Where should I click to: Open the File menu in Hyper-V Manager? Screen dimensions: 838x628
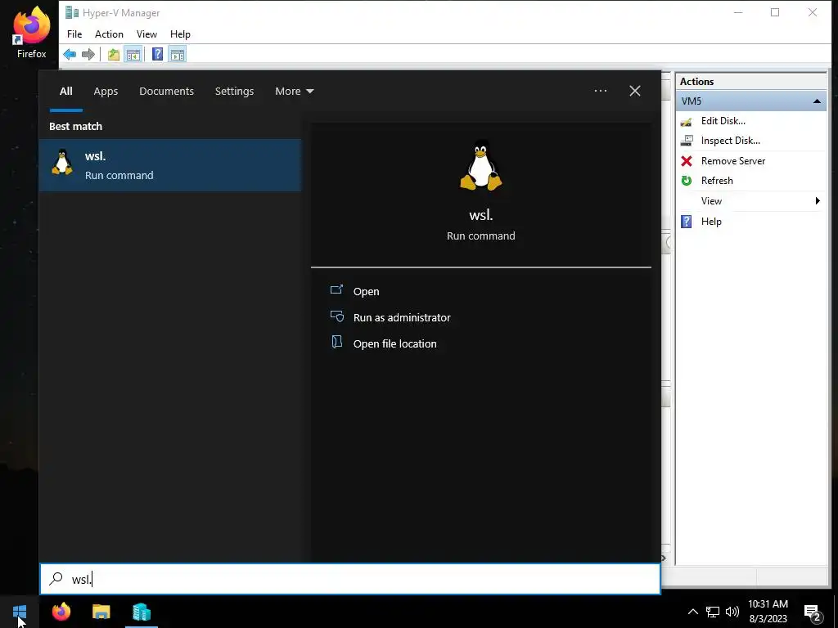tap(74, 34)
